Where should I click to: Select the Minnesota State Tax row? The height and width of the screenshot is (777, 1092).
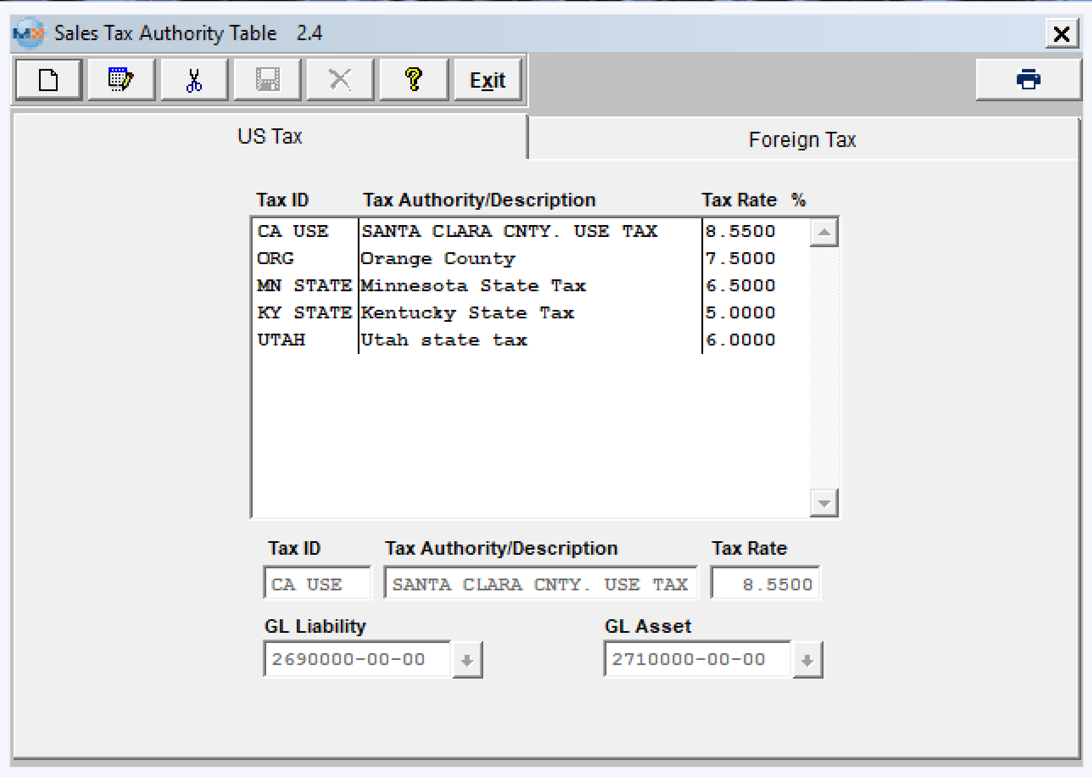point(473,286)
